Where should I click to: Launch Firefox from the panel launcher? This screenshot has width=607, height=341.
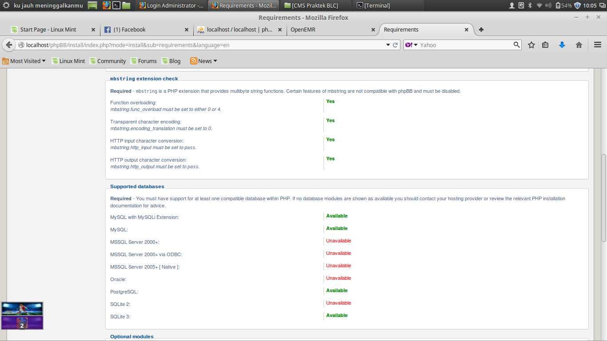pyautogui.click(x=107, y=5)
